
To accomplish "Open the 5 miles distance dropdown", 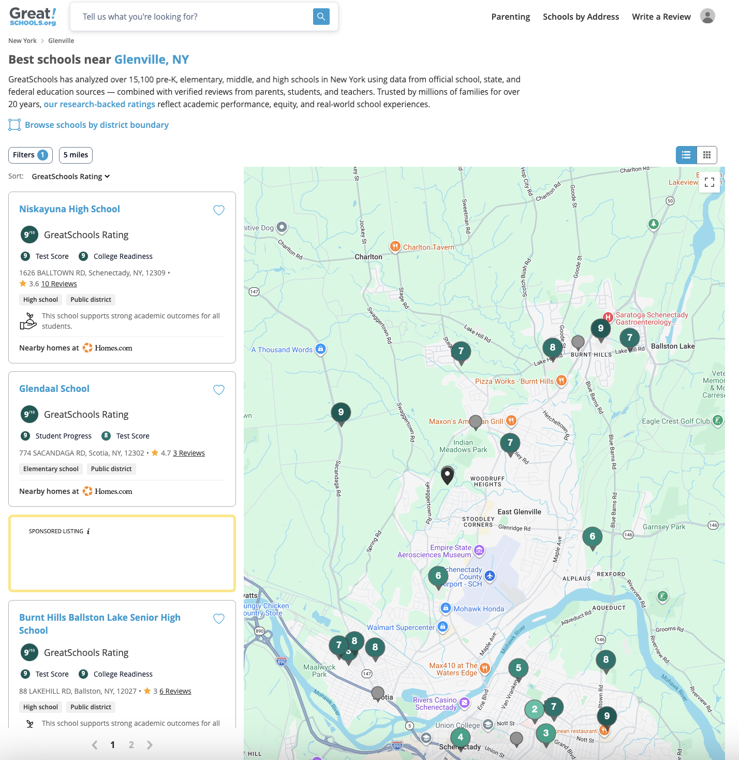I will coord(76,155).
